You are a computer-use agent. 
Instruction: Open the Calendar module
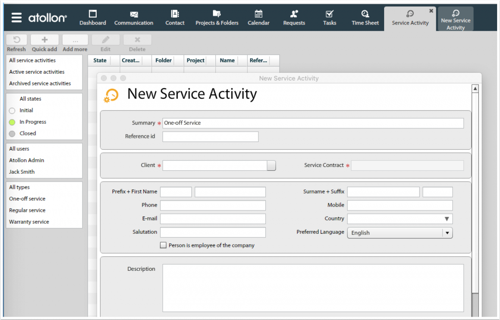click(258, 18)
